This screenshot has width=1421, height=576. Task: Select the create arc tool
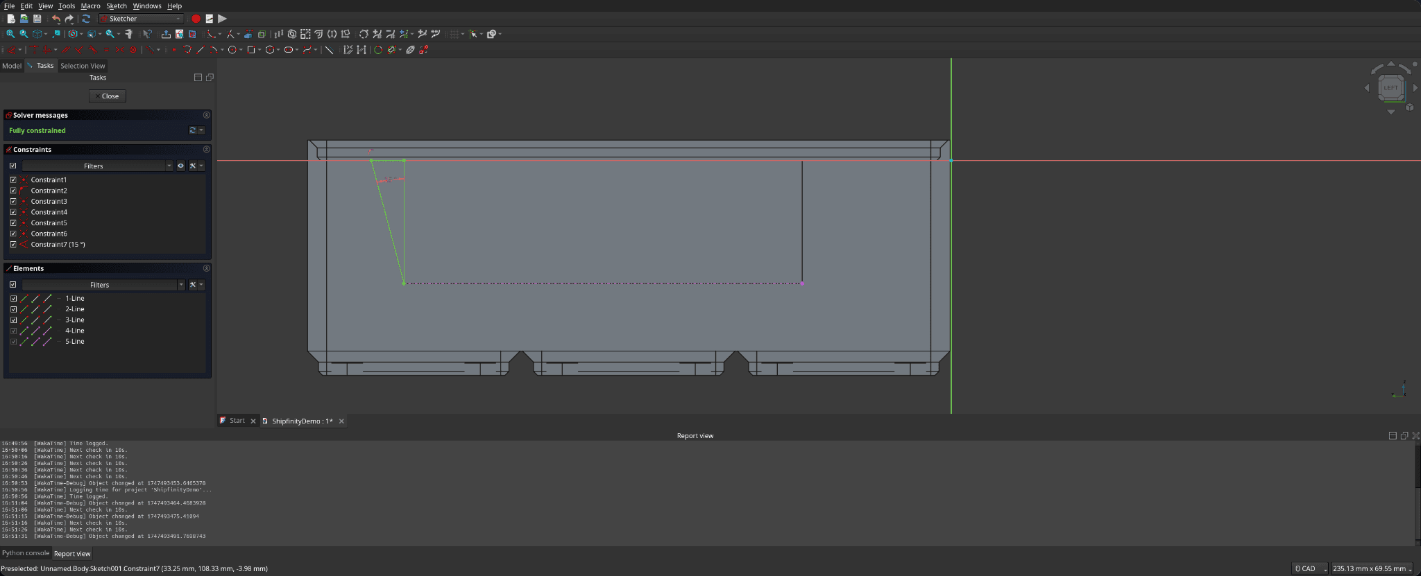coord(214,50)
